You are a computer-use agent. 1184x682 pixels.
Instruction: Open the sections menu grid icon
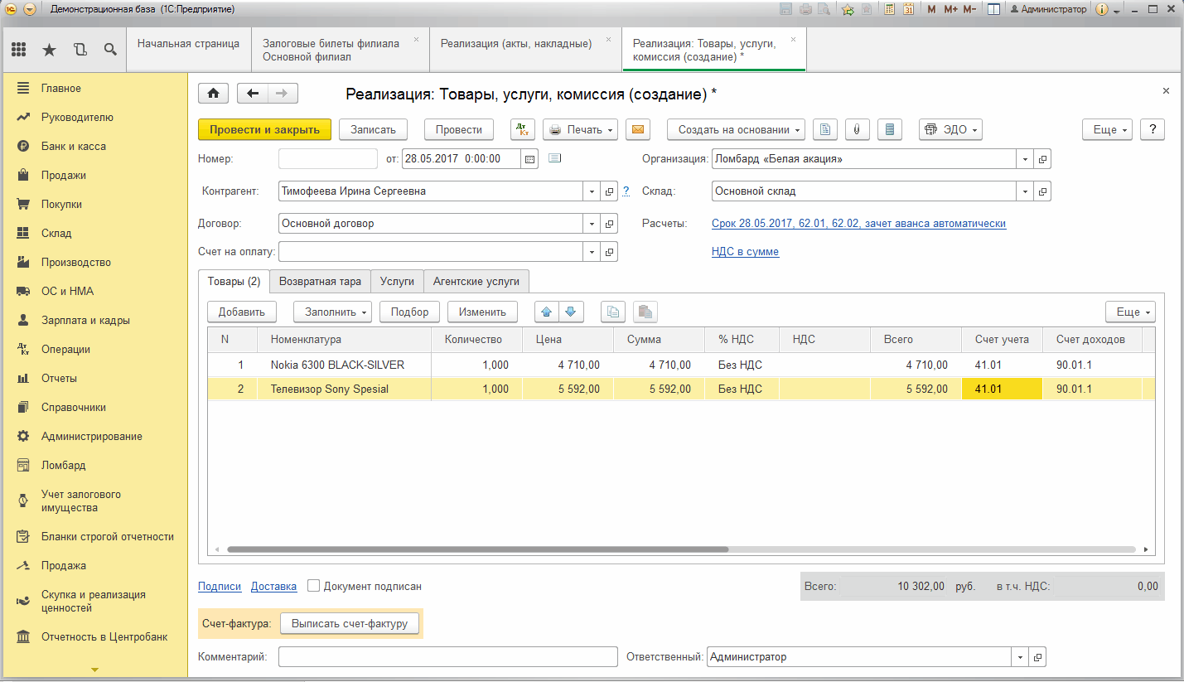coord(18,50)
